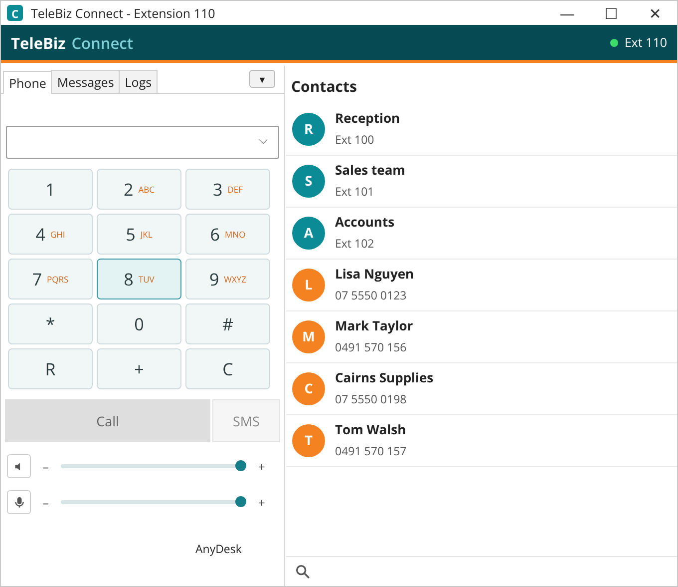This screenshot has height=587, width=678.
Task: Expand the dial number history chevron
Action: point(263,142)
